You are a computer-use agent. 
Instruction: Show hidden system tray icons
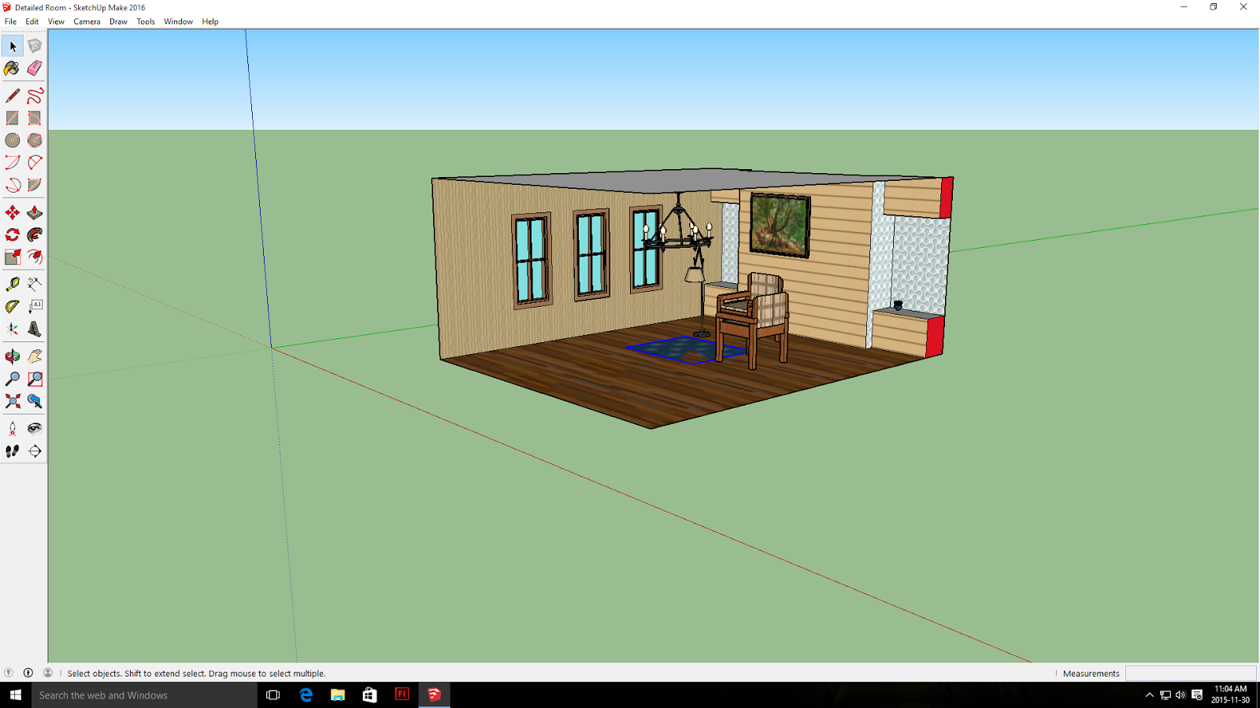pos(1149,695)
